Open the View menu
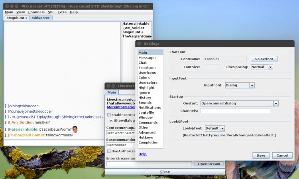The width and height of the screenshot is (299, 179). tap(20, 12)
